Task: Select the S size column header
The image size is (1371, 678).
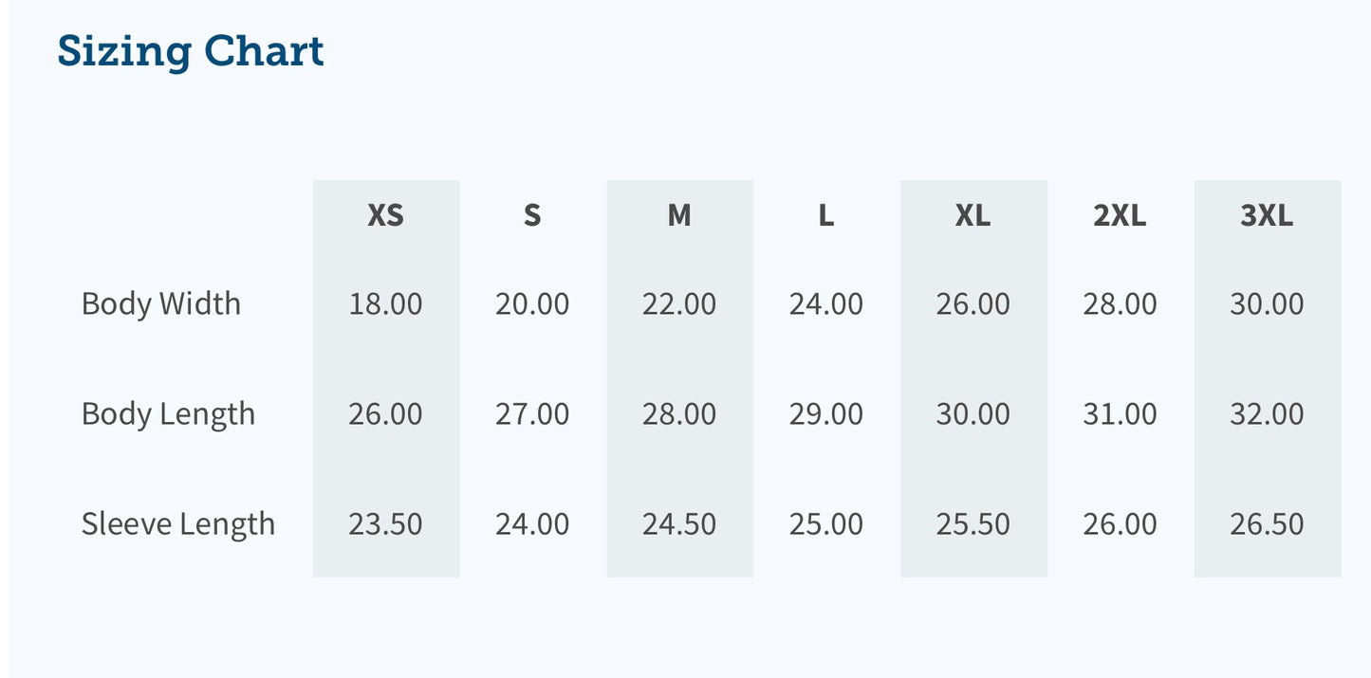Action: click(532, 216)
